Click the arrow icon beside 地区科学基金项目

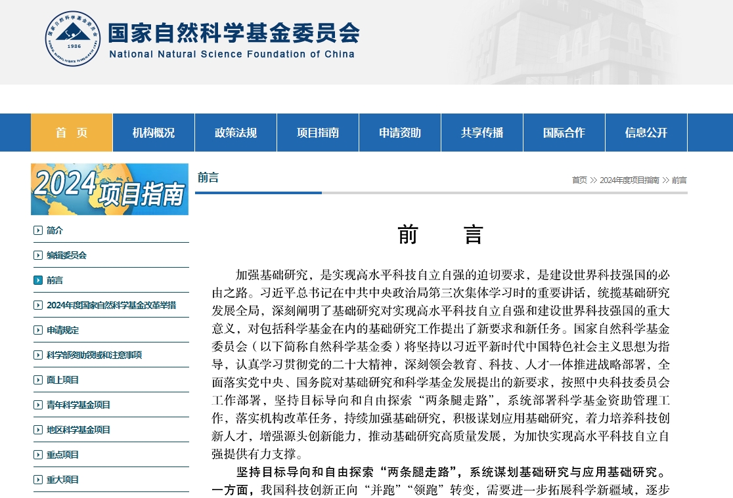(x=38, y=430)
